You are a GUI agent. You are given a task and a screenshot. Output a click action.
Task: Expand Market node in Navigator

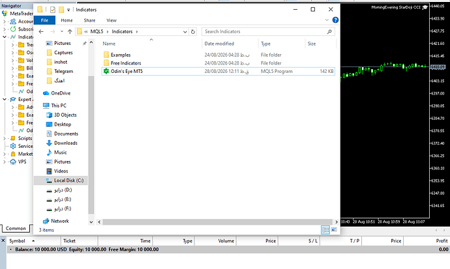coord(5,154)
